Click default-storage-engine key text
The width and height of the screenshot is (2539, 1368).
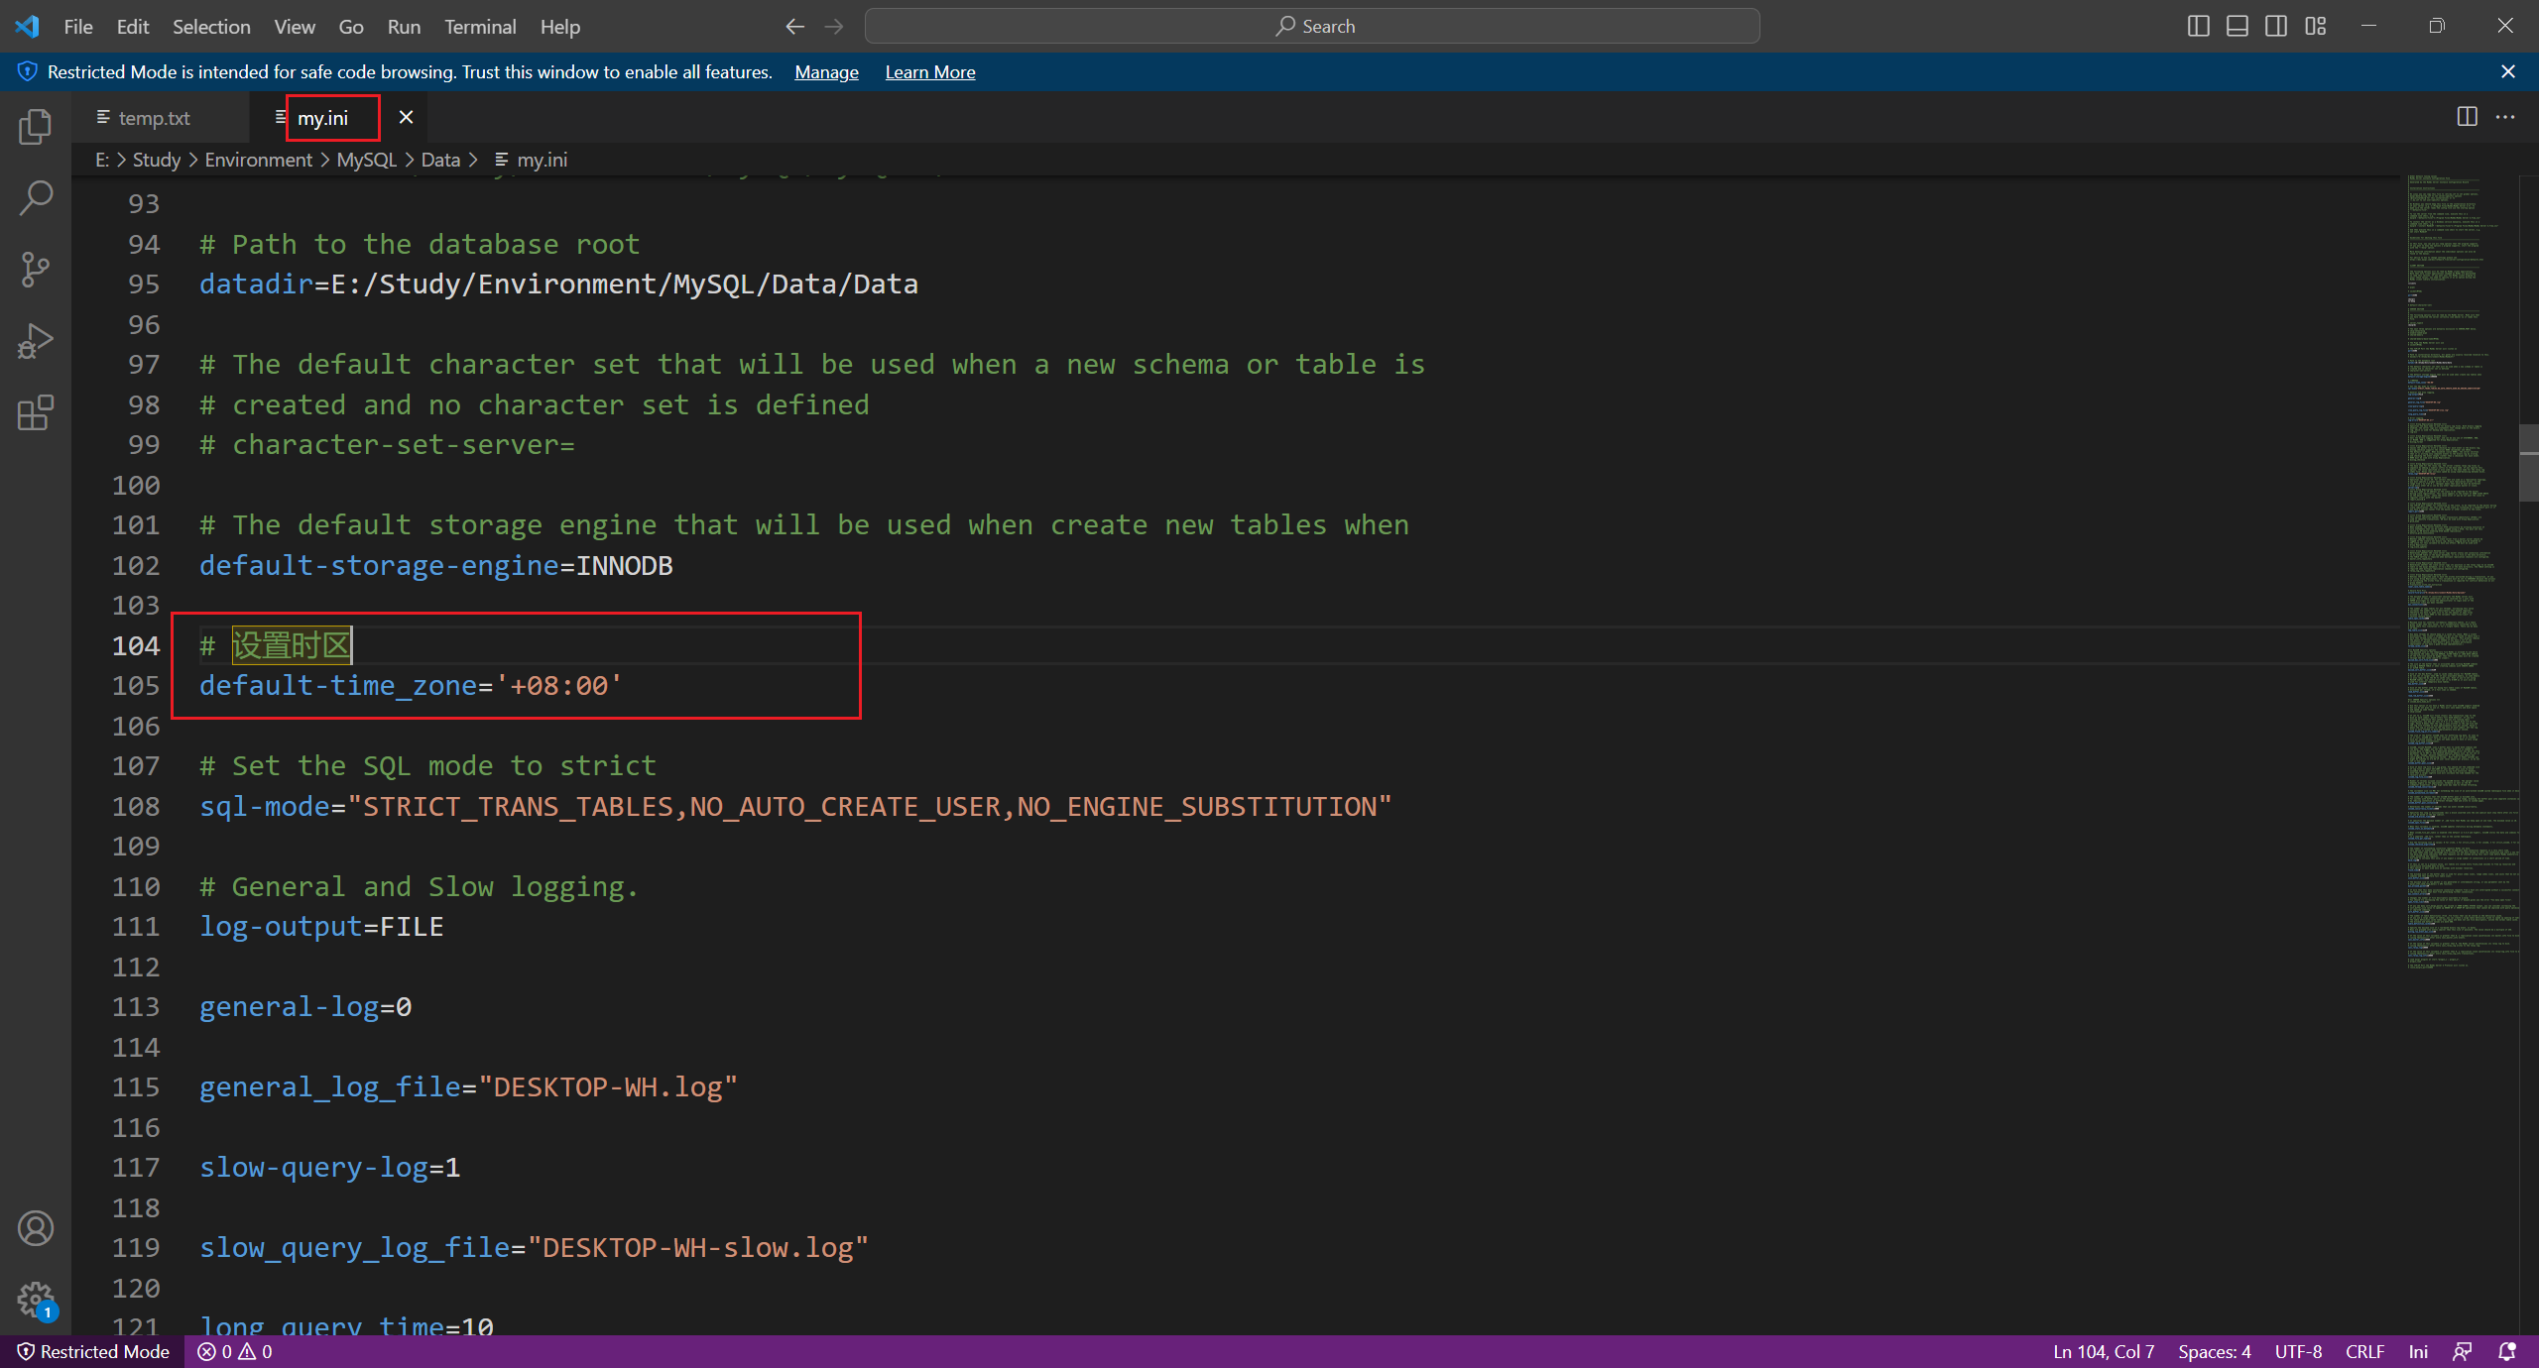[380, 566]
